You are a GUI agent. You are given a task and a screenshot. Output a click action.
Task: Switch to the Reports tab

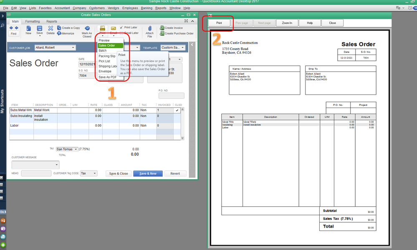click(x=52, y=21)
